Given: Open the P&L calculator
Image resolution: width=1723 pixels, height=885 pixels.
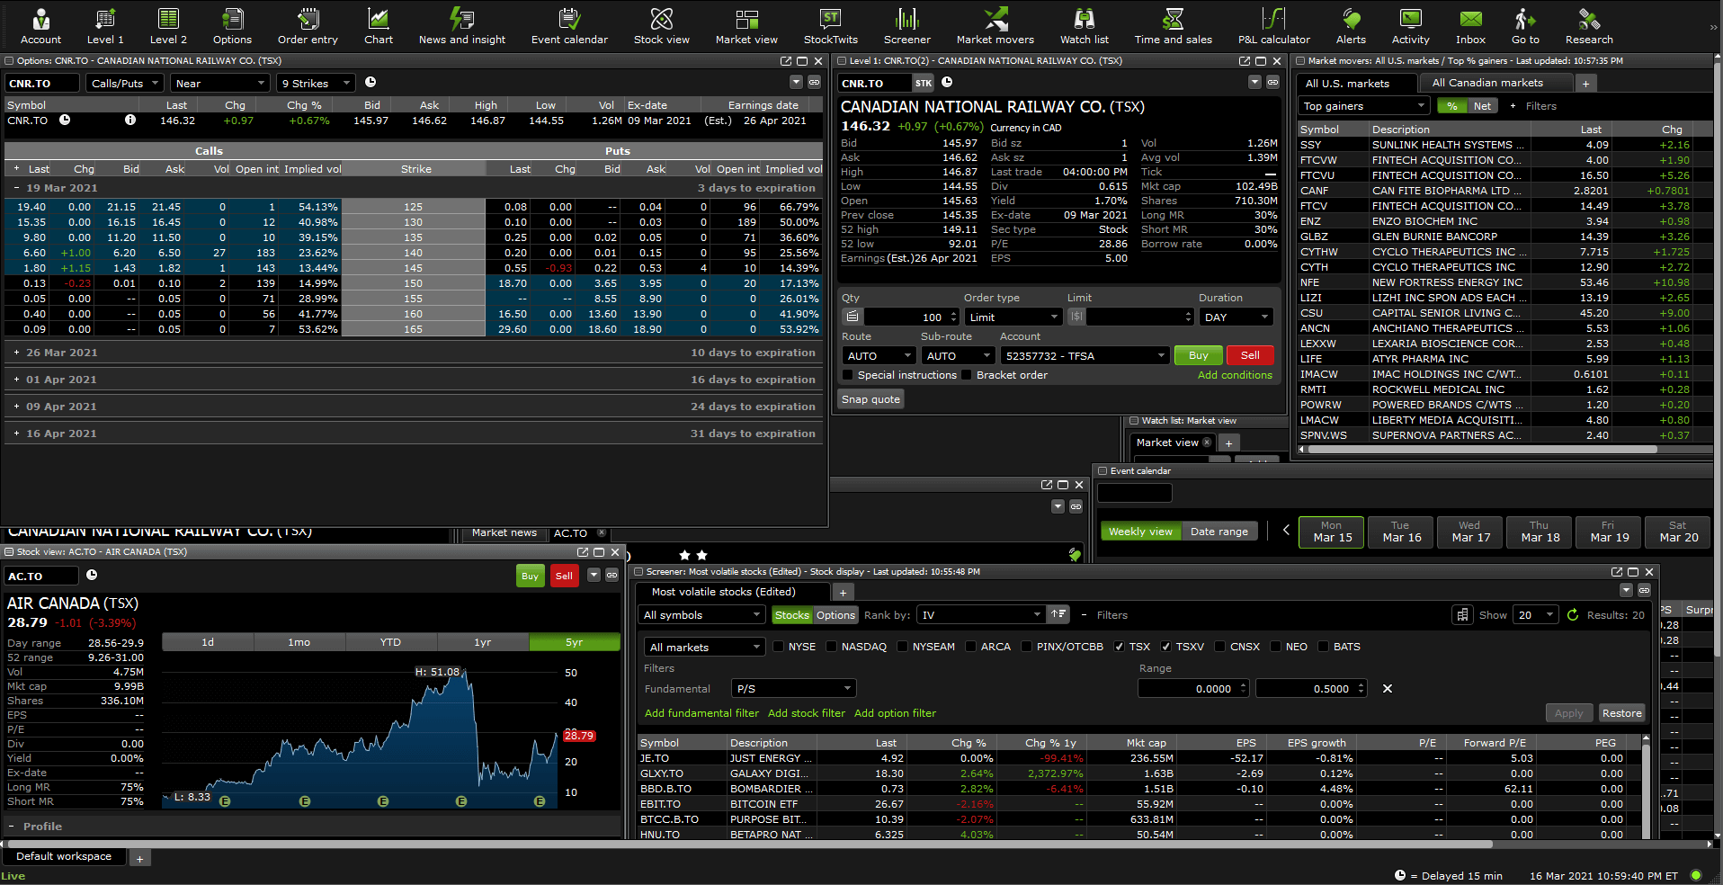Looking at the screenshot, I should coord(1272,25).
